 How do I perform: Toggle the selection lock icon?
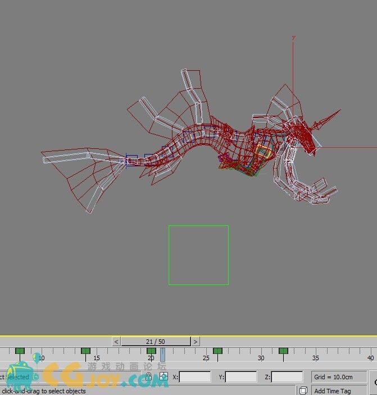pyautogui.click(x=148, y=376)
